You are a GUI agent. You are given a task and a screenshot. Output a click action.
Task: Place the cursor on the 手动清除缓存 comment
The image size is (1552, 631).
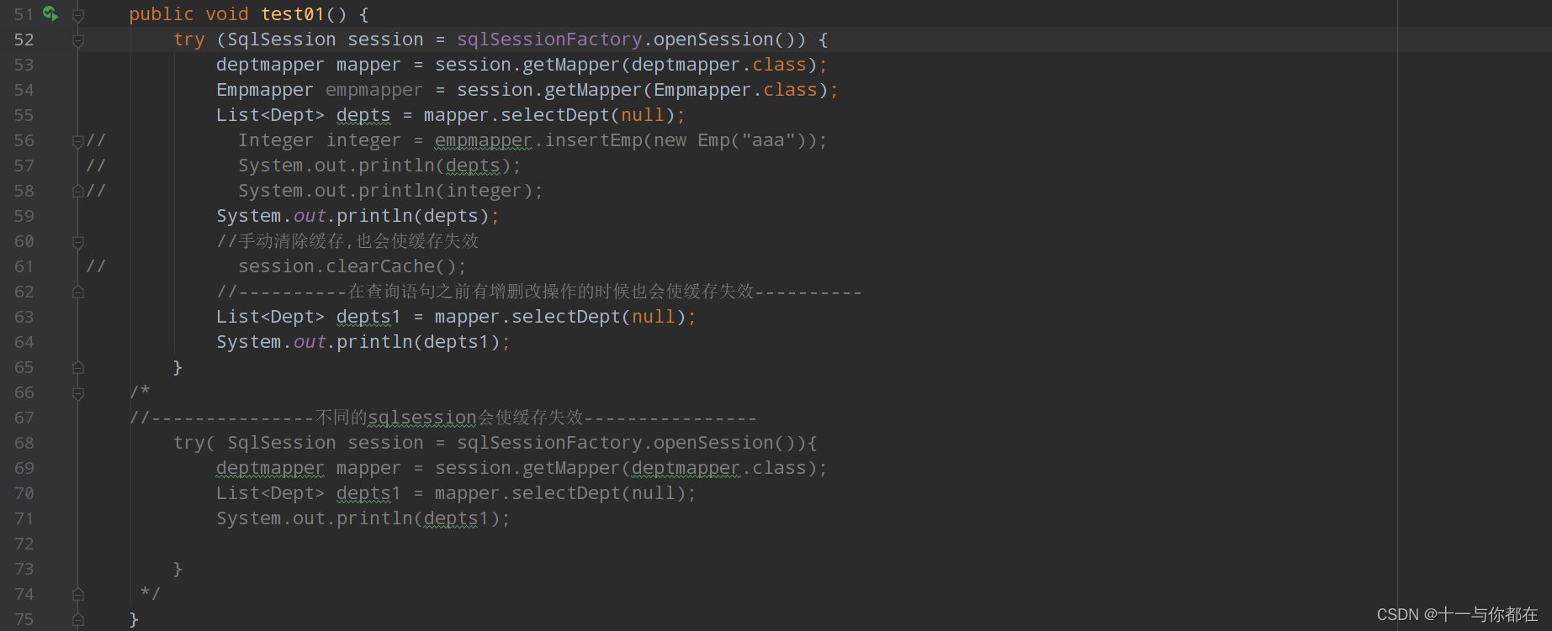[x=347, y=241]
